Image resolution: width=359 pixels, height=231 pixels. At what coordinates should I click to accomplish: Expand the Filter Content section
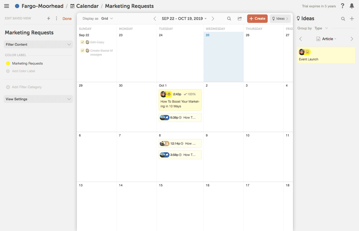[x=38, y=44]
